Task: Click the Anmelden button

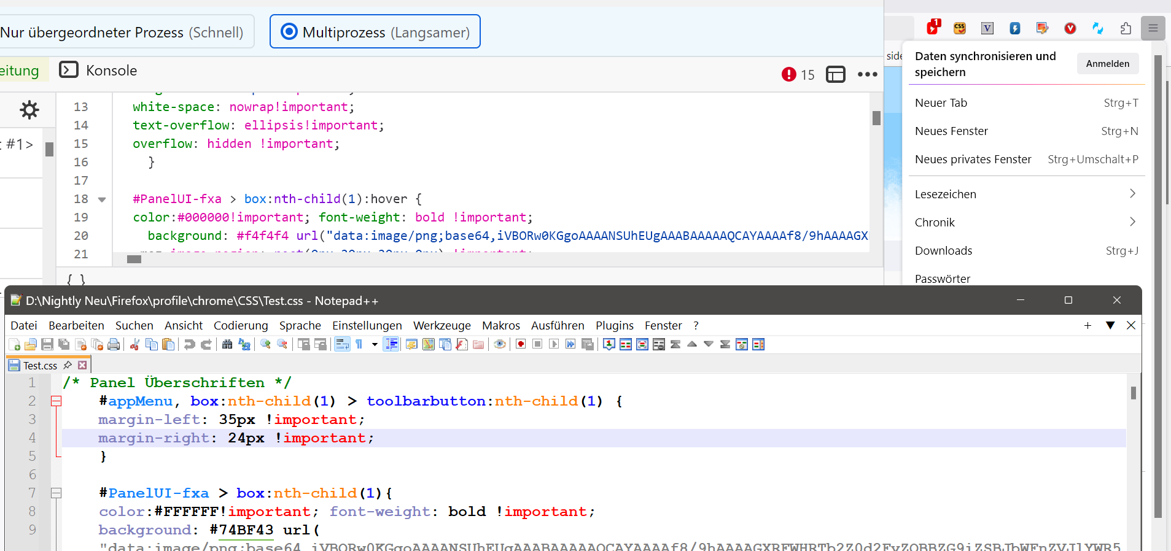Action: point(1107,64)
